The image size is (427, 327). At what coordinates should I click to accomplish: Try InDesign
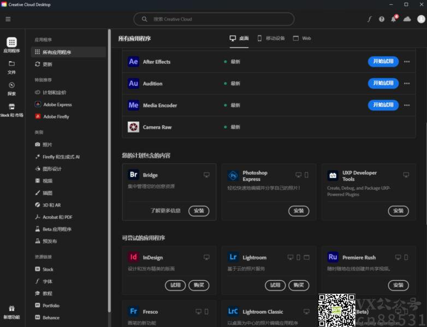click(175, 285)
